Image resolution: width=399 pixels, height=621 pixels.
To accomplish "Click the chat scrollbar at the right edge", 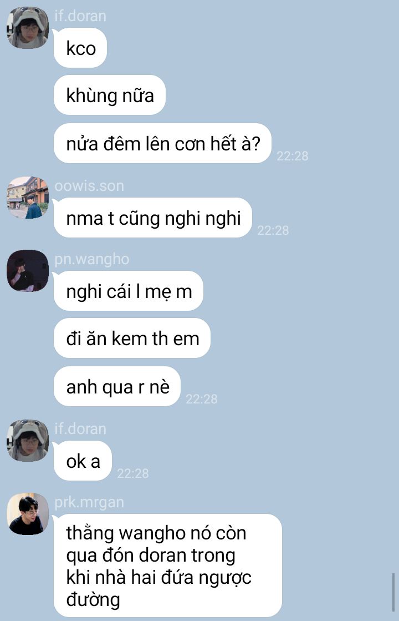I will [393, 593].
